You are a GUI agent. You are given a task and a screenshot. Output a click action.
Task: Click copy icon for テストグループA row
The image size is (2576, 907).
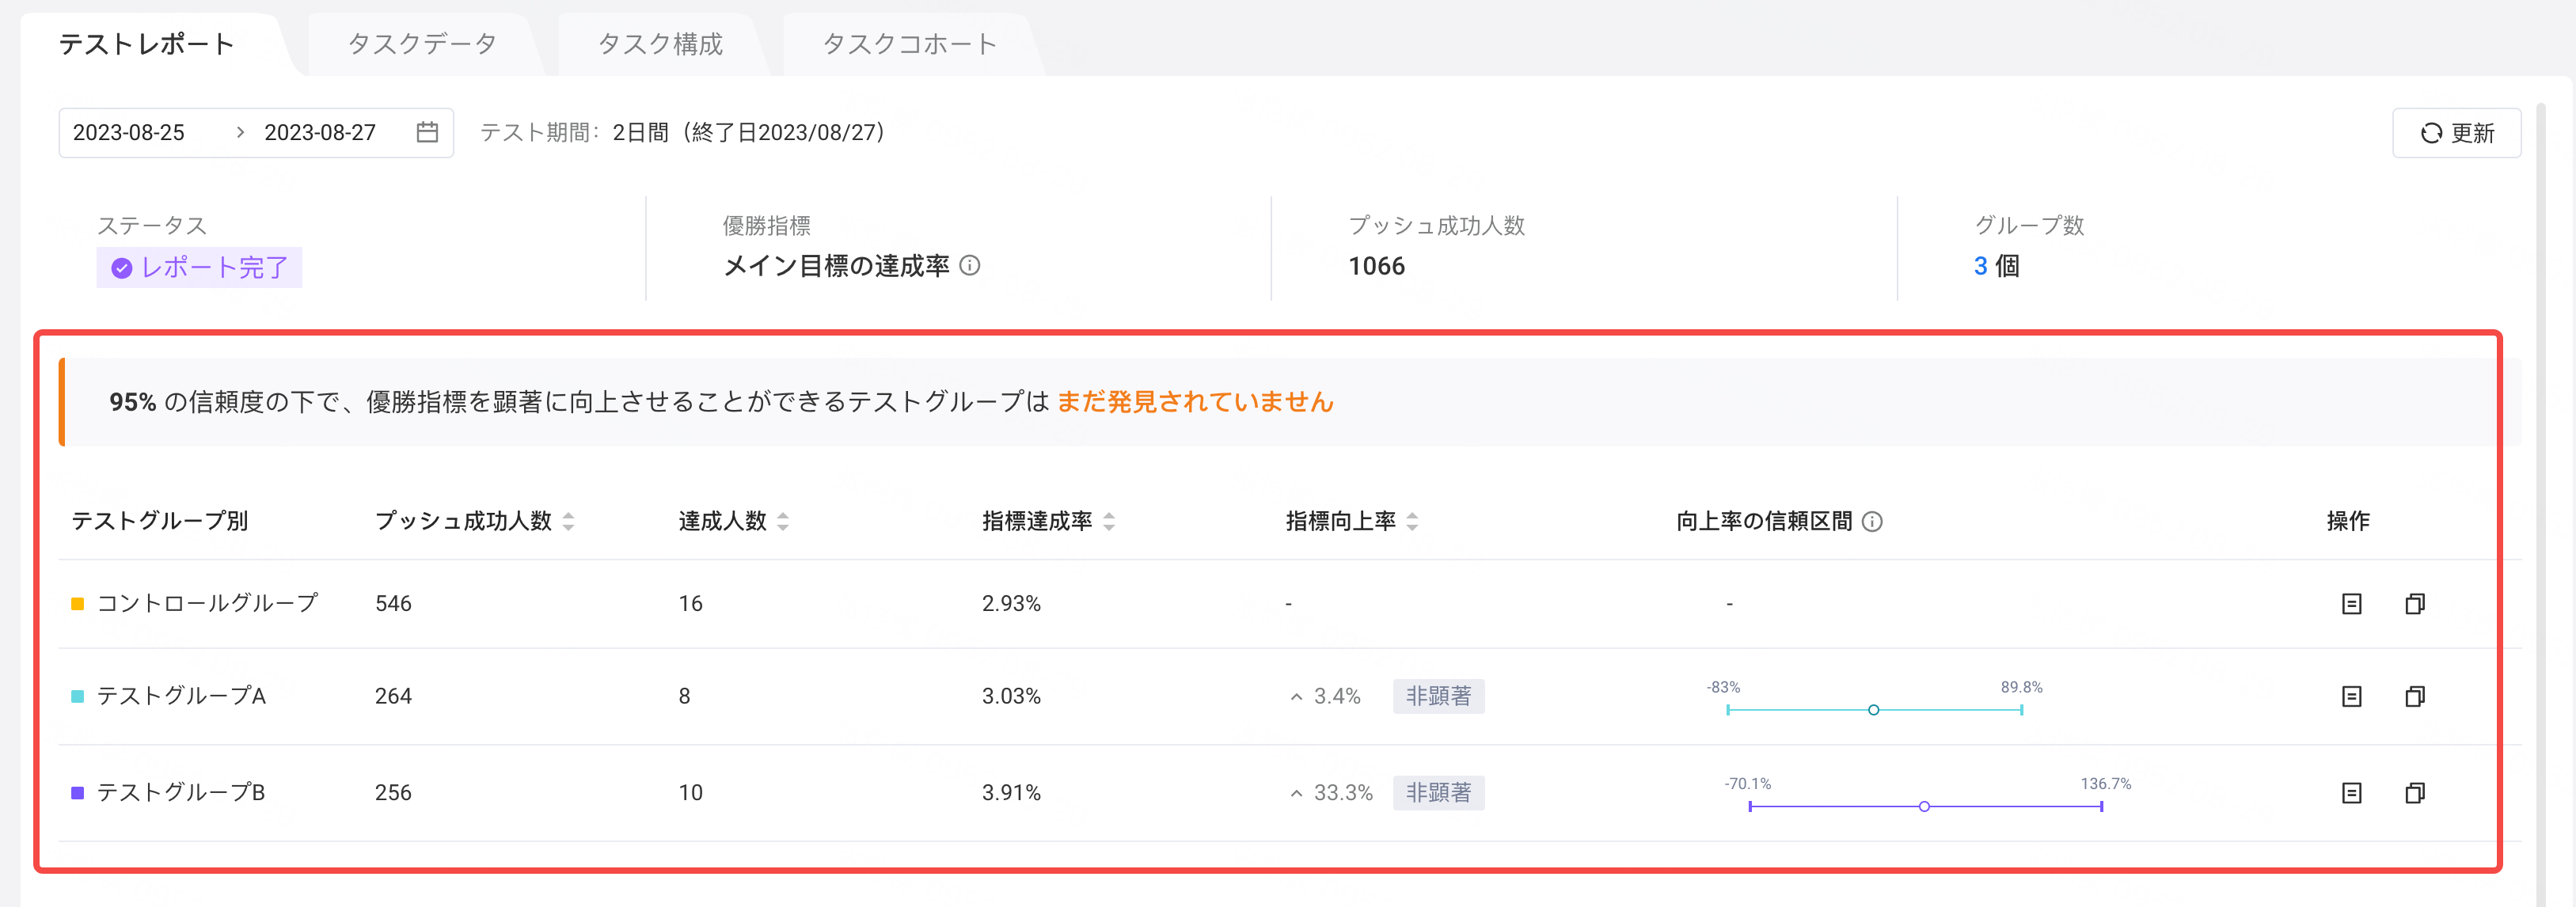(x=2415, y=696)
